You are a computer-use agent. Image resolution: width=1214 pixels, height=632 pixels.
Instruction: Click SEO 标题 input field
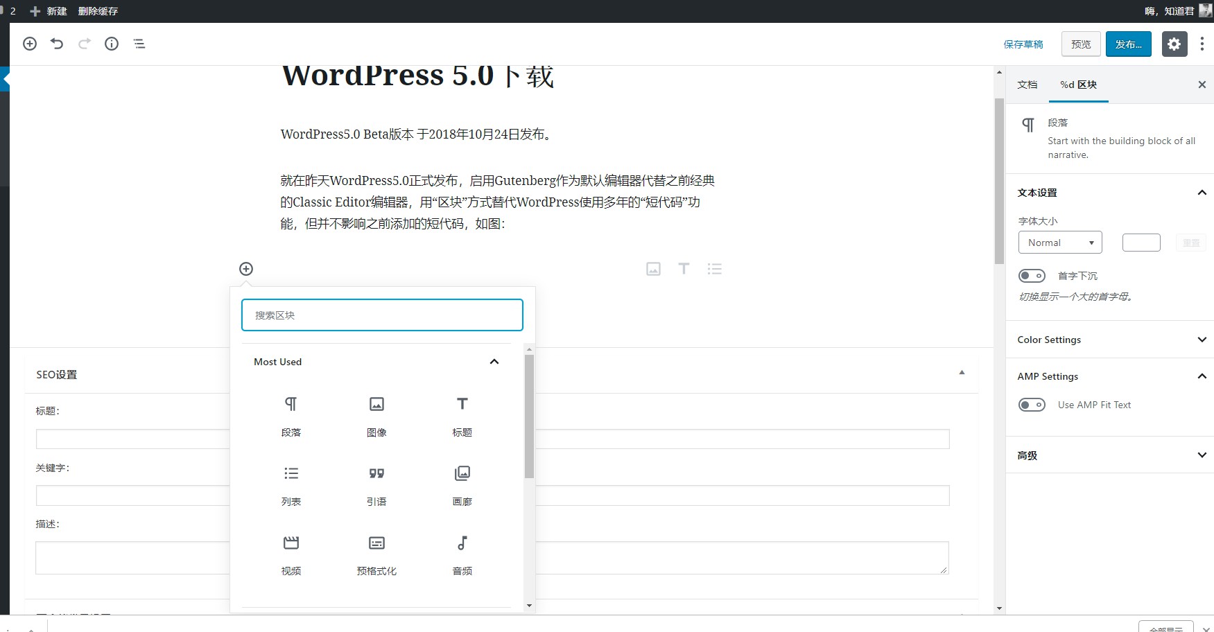coord(492,439)
